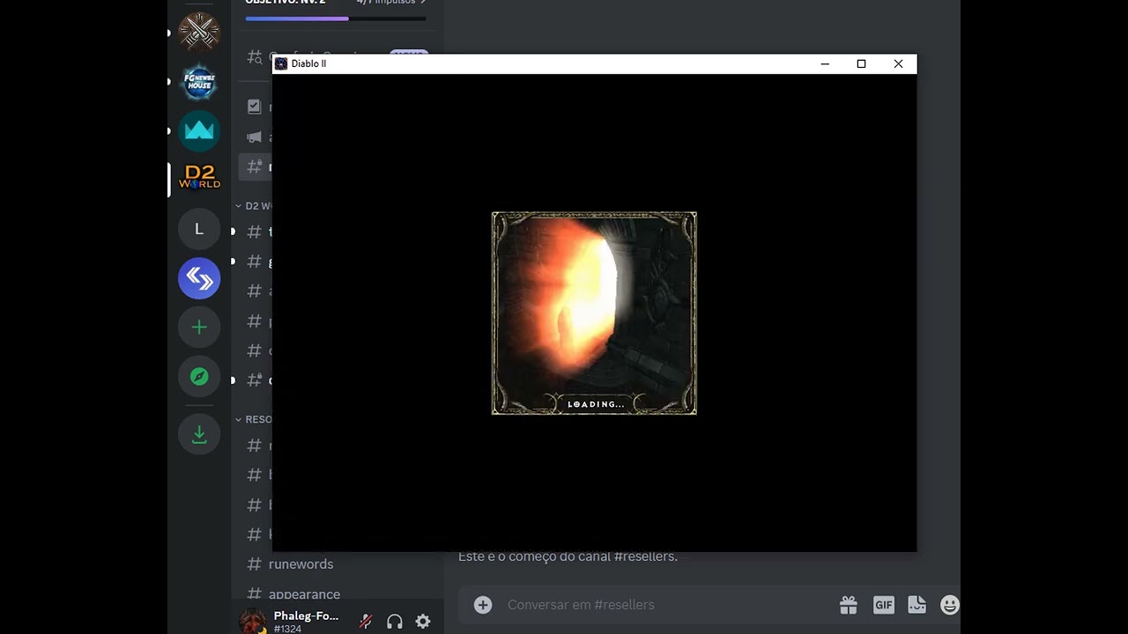Open User Settings gear icon
The height and width of the screenshot is (634, 1128).
pyautogui.click(x=423, y=622)
